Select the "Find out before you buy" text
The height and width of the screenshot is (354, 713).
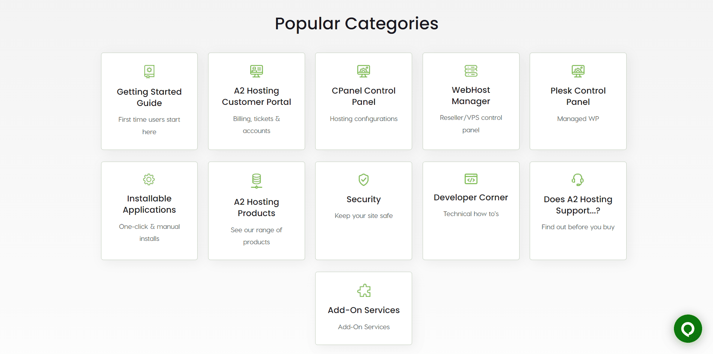pyautogui.click(x=578, y=227)
